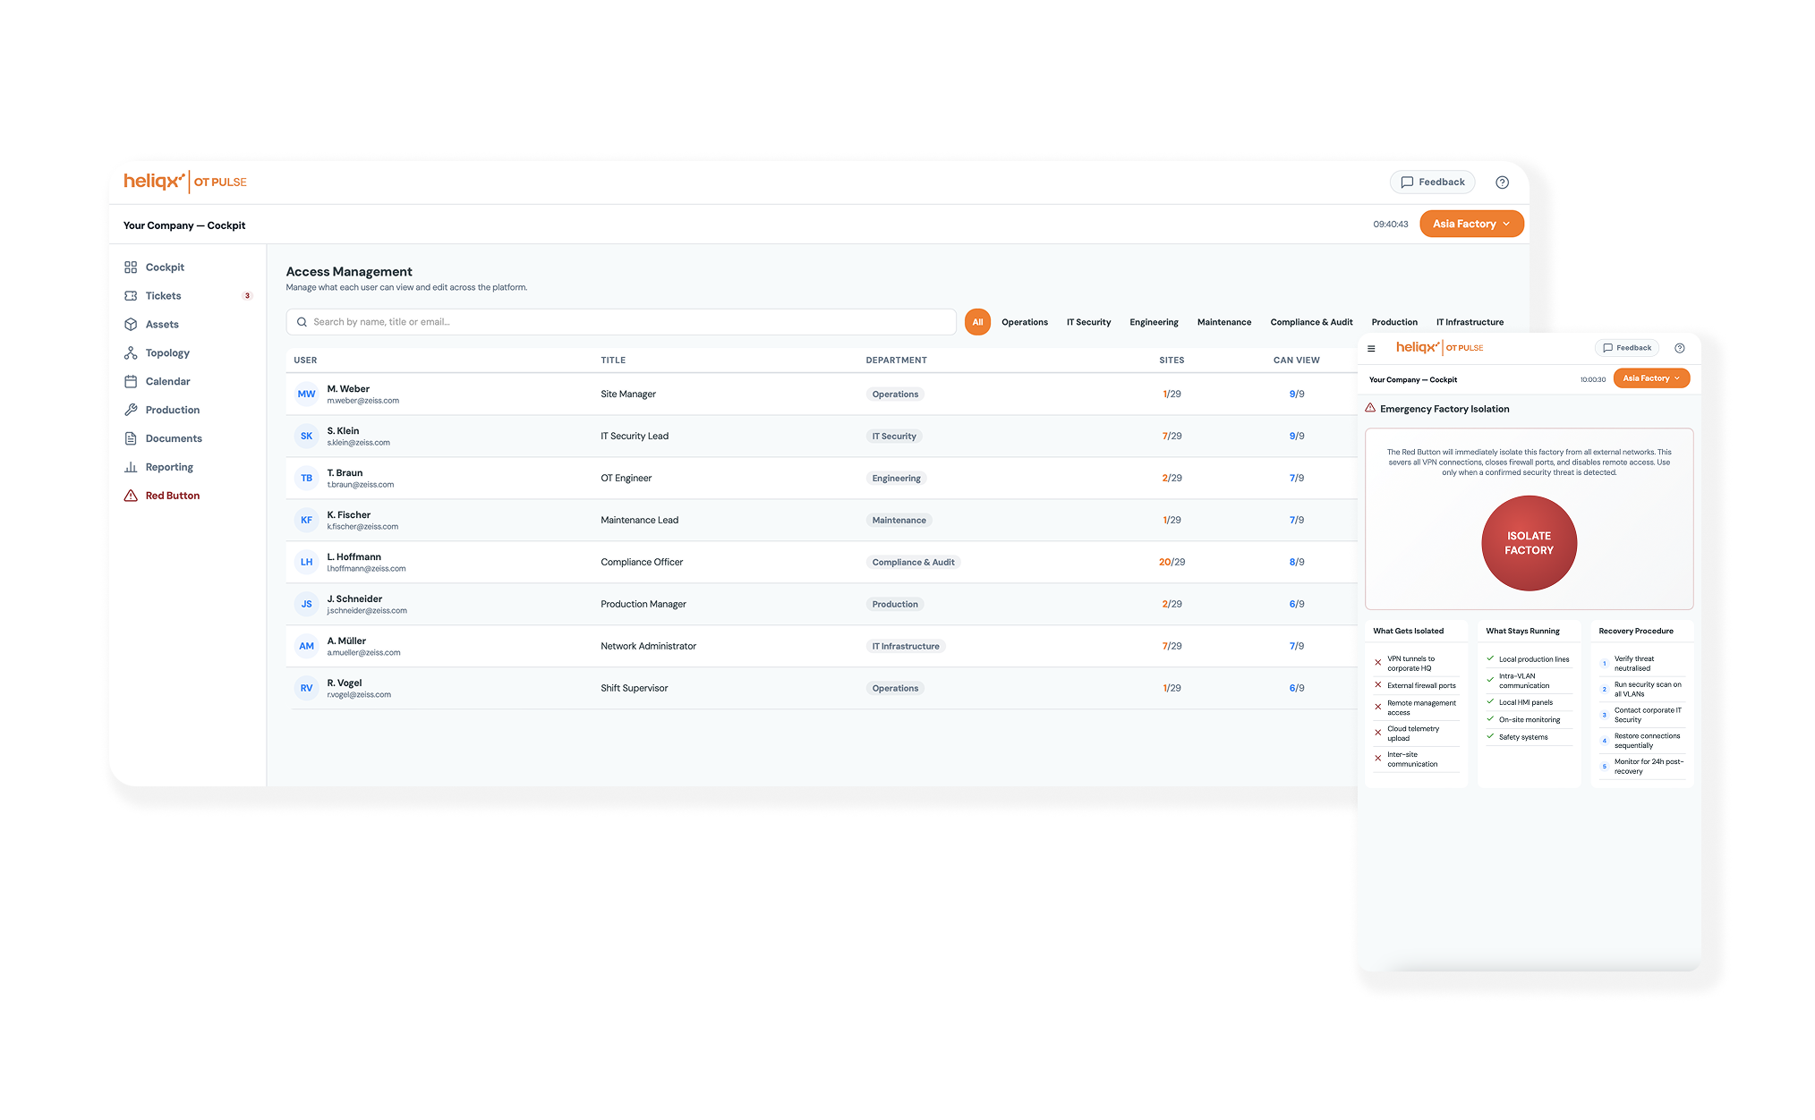Open Assets via its cube icon
This screenshot has height=1120, width=1815.
point(131,325)
